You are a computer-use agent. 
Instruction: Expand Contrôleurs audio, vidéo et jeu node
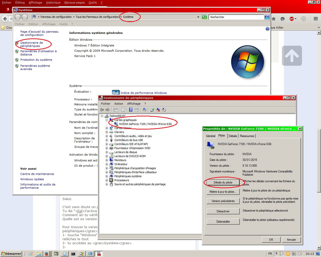click(107, 136)
